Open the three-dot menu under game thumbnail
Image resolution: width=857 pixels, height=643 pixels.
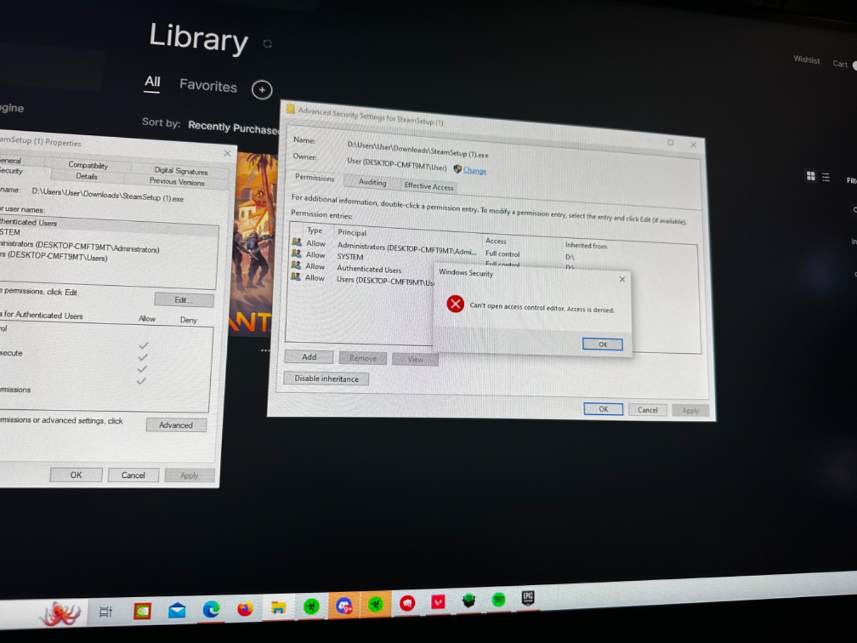(x=265, y=350)
